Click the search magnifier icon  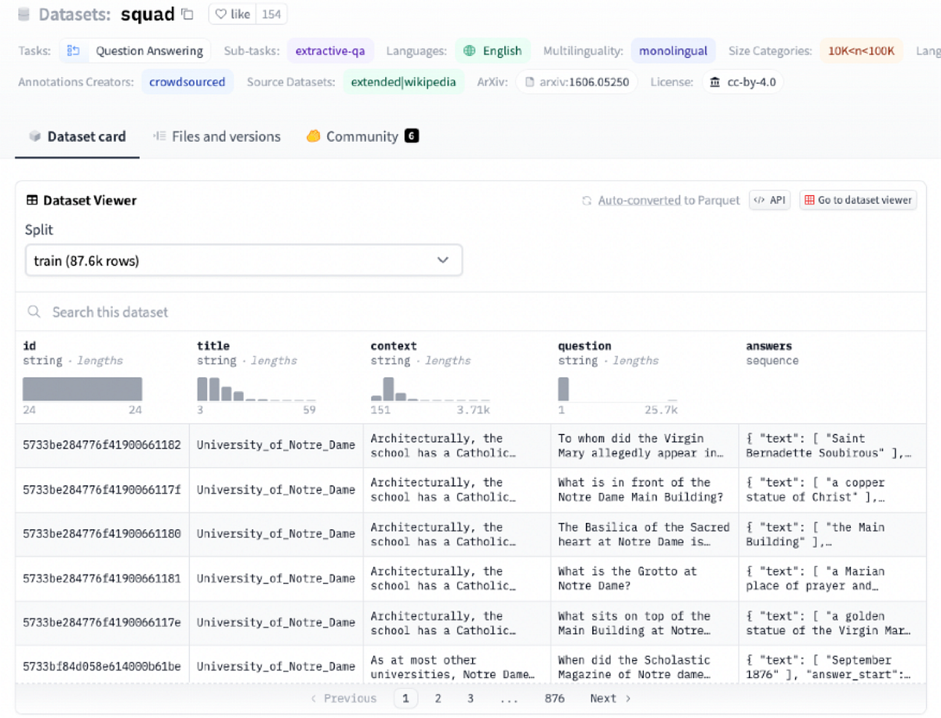pos(34,312)
